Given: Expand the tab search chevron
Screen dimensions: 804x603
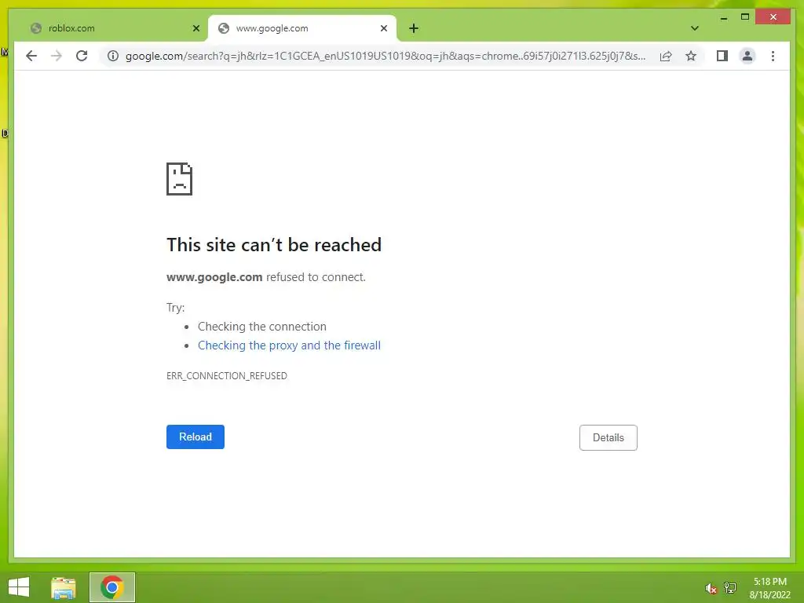Looking at the screenshot, I should tap(694, 28).
